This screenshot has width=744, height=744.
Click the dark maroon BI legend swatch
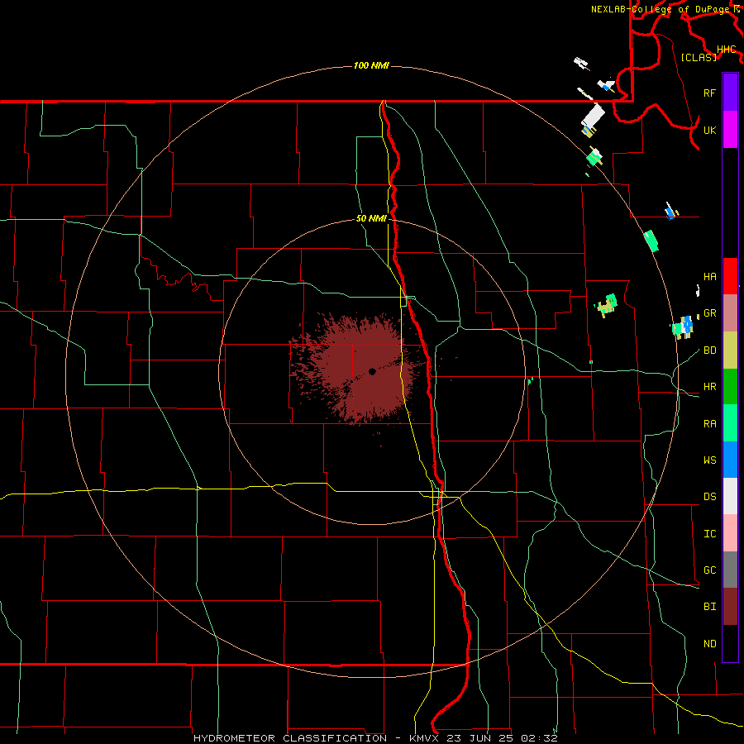click(730, 606)
